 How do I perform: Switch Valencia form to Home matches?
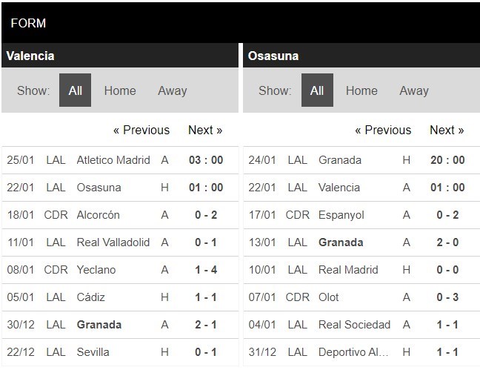tap(120, 90)
